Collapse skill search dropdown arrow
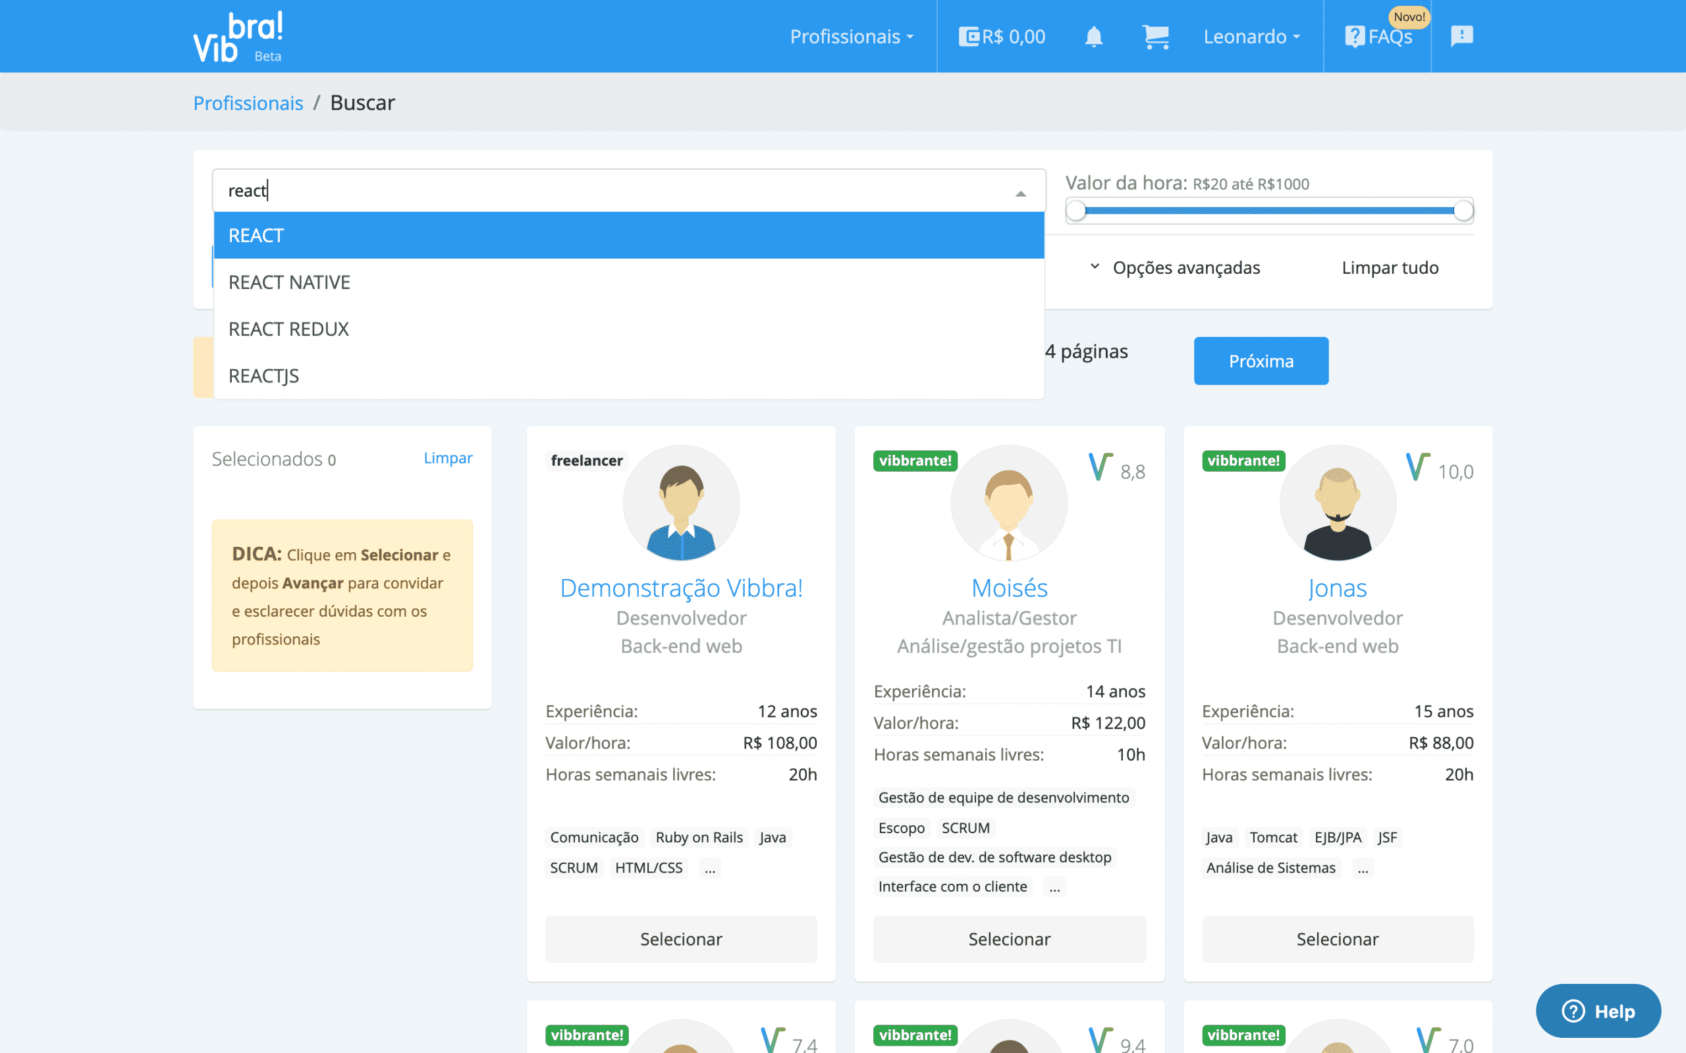This screenshot has width=1686, height=1053. point(1021,193)
